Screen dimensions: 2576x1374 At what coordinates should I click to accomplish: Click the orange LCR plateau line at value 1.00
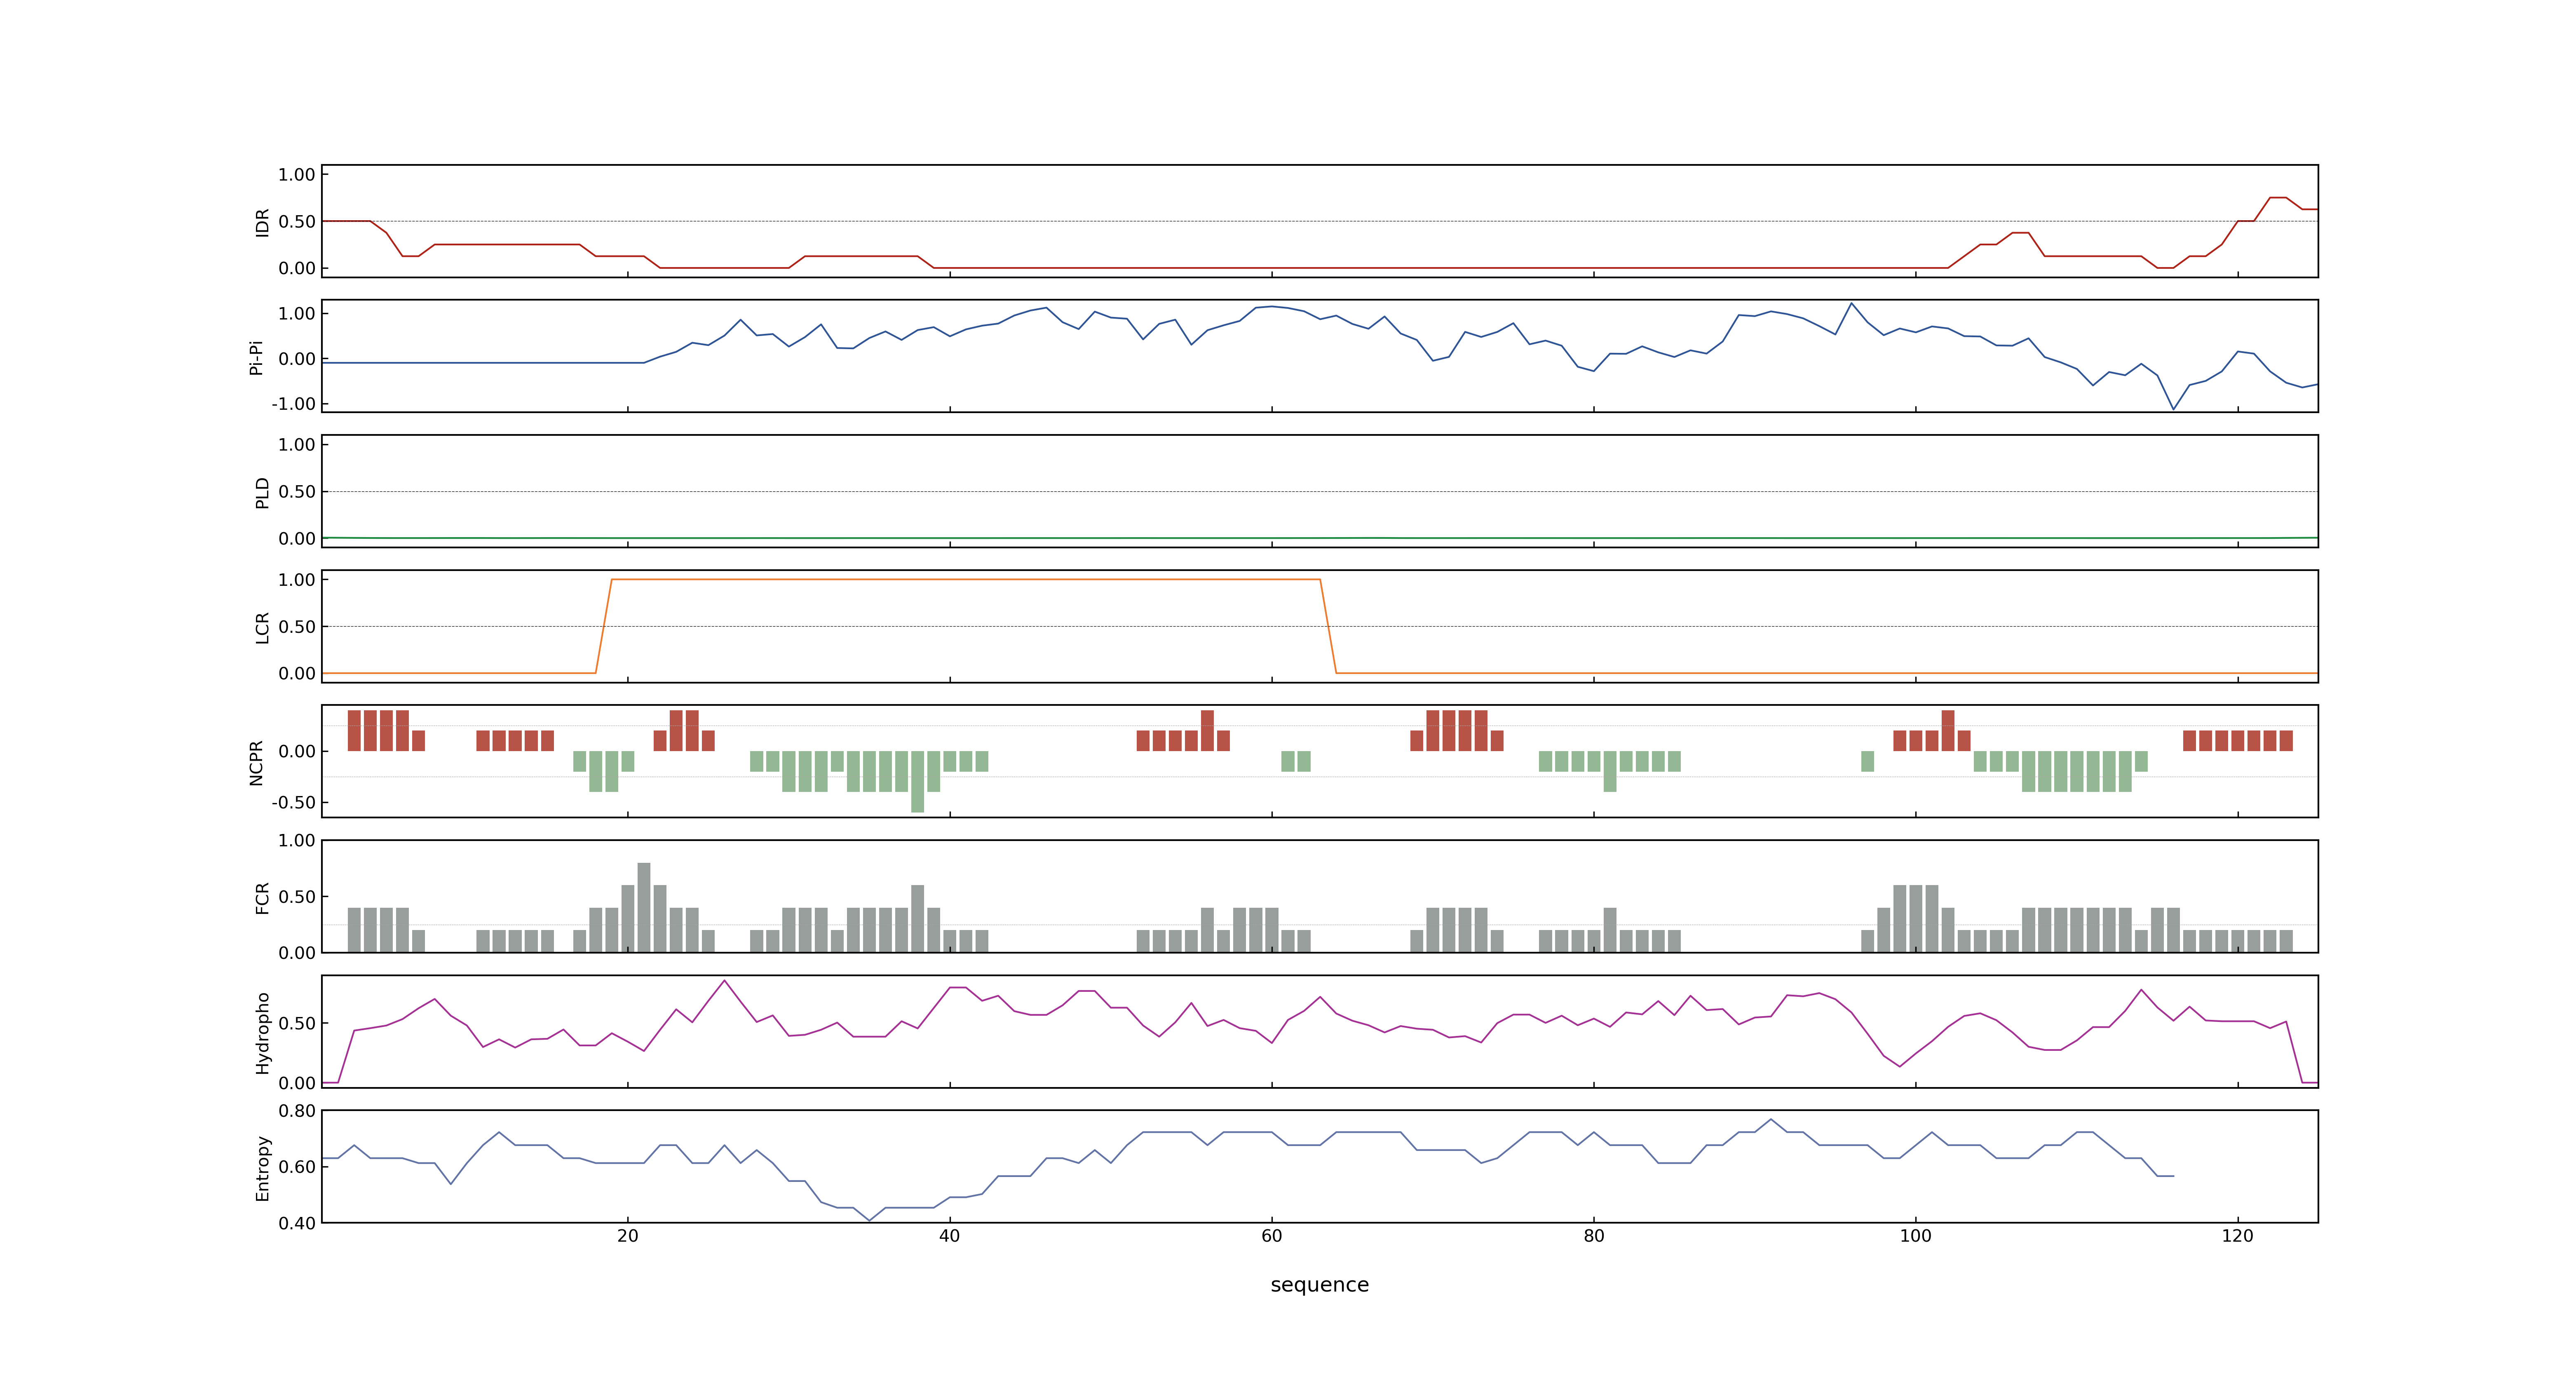click(x=966, y=580)
